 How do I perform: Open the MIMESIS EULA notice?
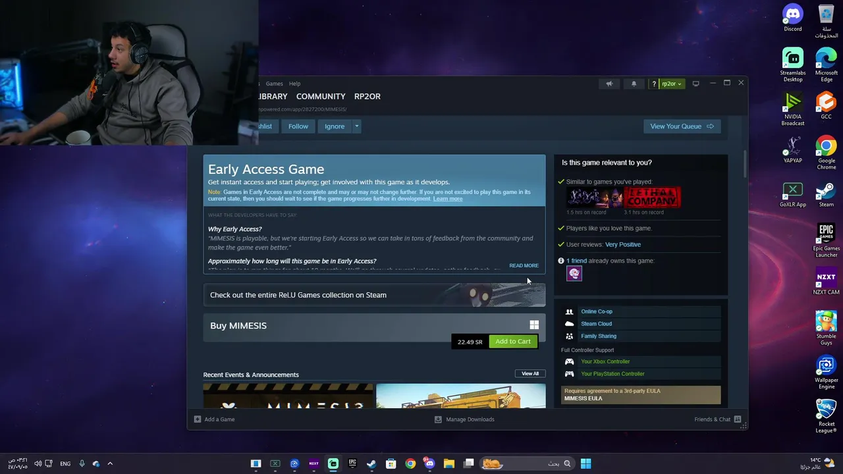coord(641,395)
